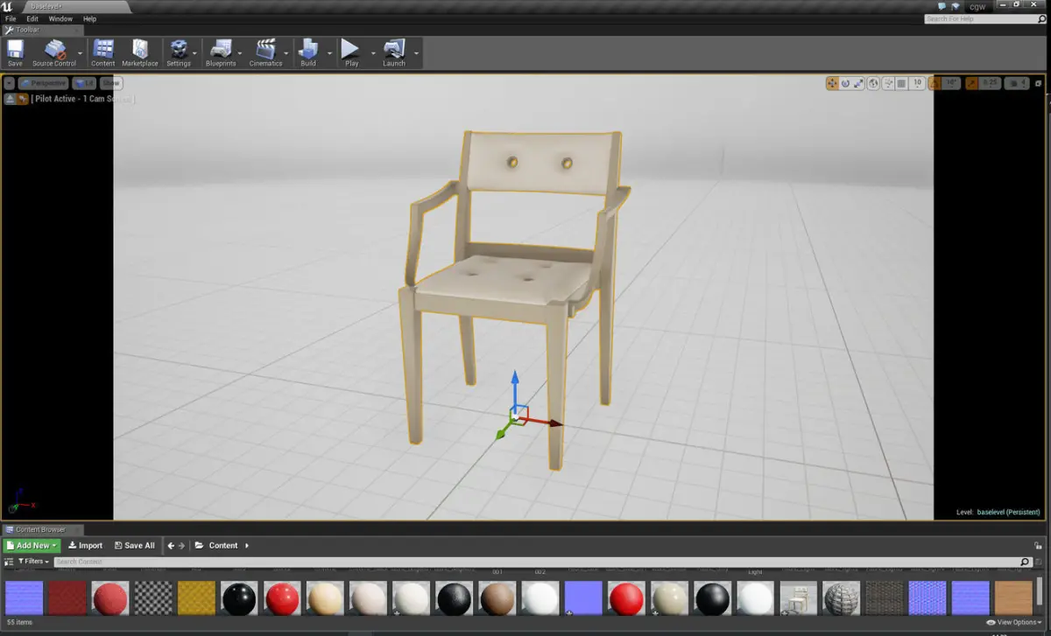Toggle world/local coordinate space globe icon

tap(874, 83)
